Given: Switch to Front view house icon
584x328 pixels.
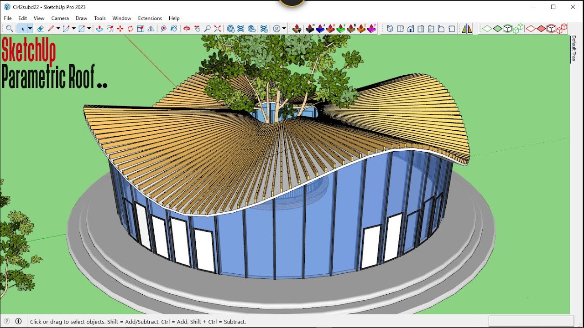Looking at the screenshot, I should click(411, 29).
